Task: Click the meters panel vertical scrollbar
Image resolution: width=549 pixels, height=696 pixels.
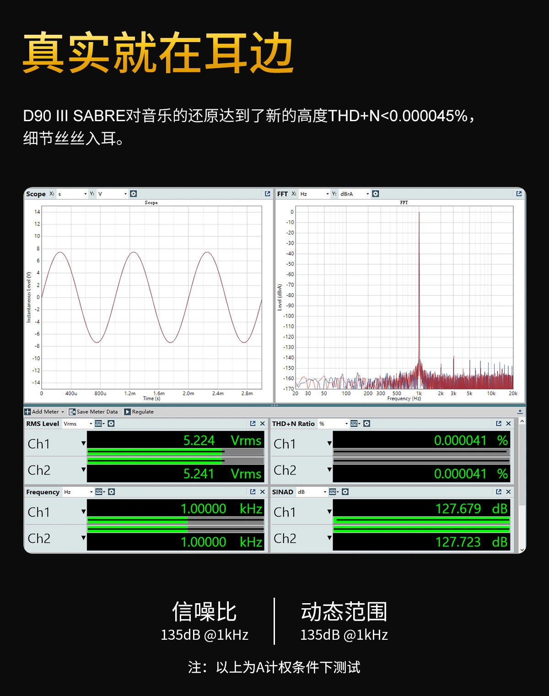Action: [x=522, y=485]
